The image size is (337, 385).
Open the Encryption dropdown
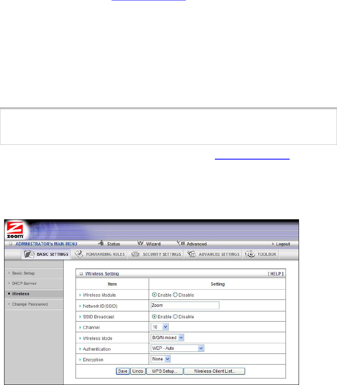[161, 359]
